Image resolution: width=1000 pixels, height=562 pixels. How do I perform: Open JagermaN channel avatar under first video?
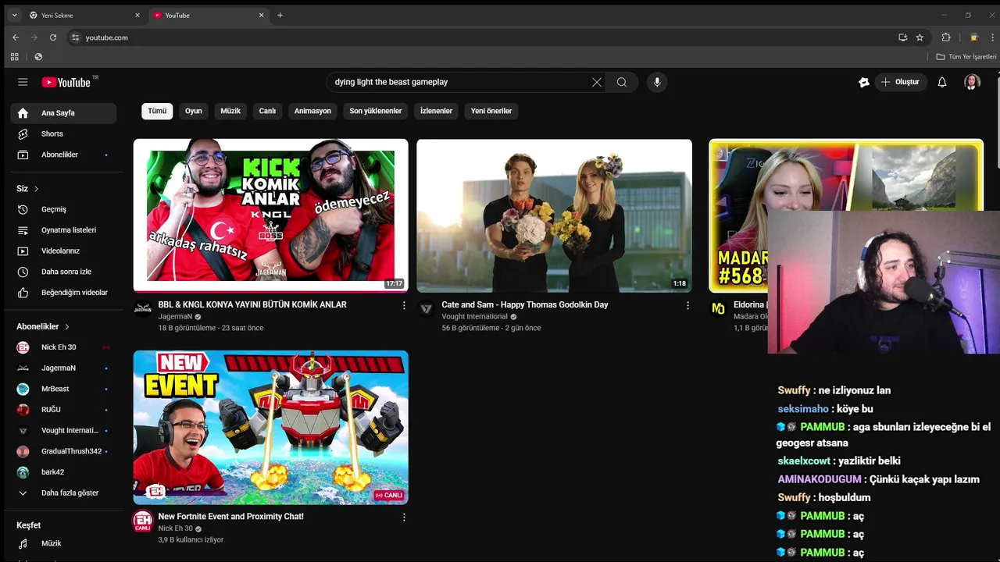click(143, 308)
